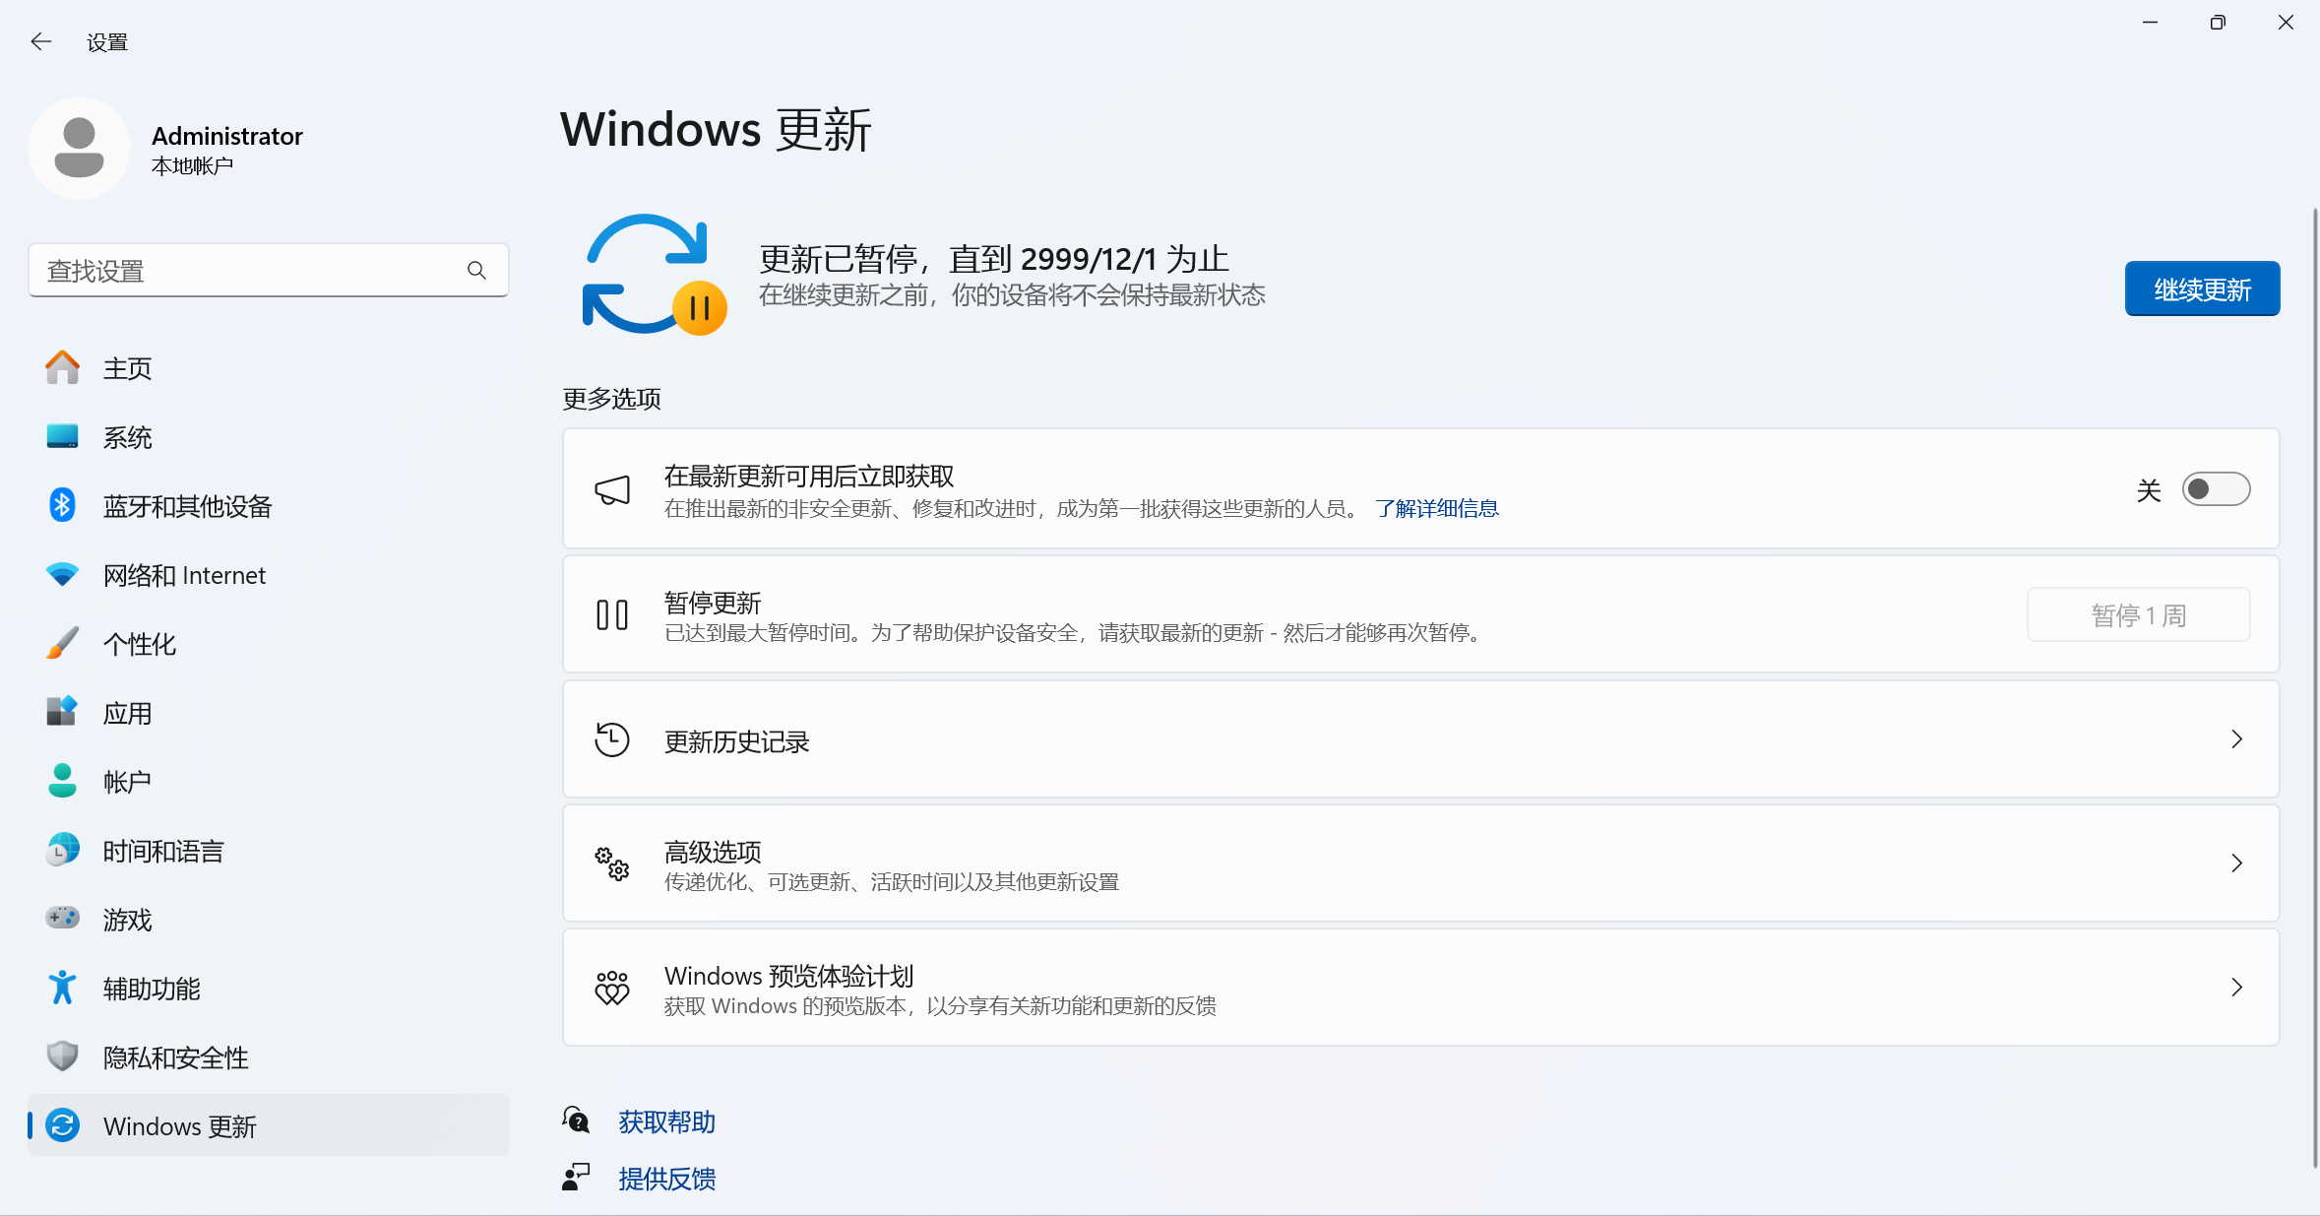Viewport: 2320px width, 1216px height.
Task: Expand the Windows 预览体验计划 chevron
Action: pyautogui.click(x=2236, y=988)
